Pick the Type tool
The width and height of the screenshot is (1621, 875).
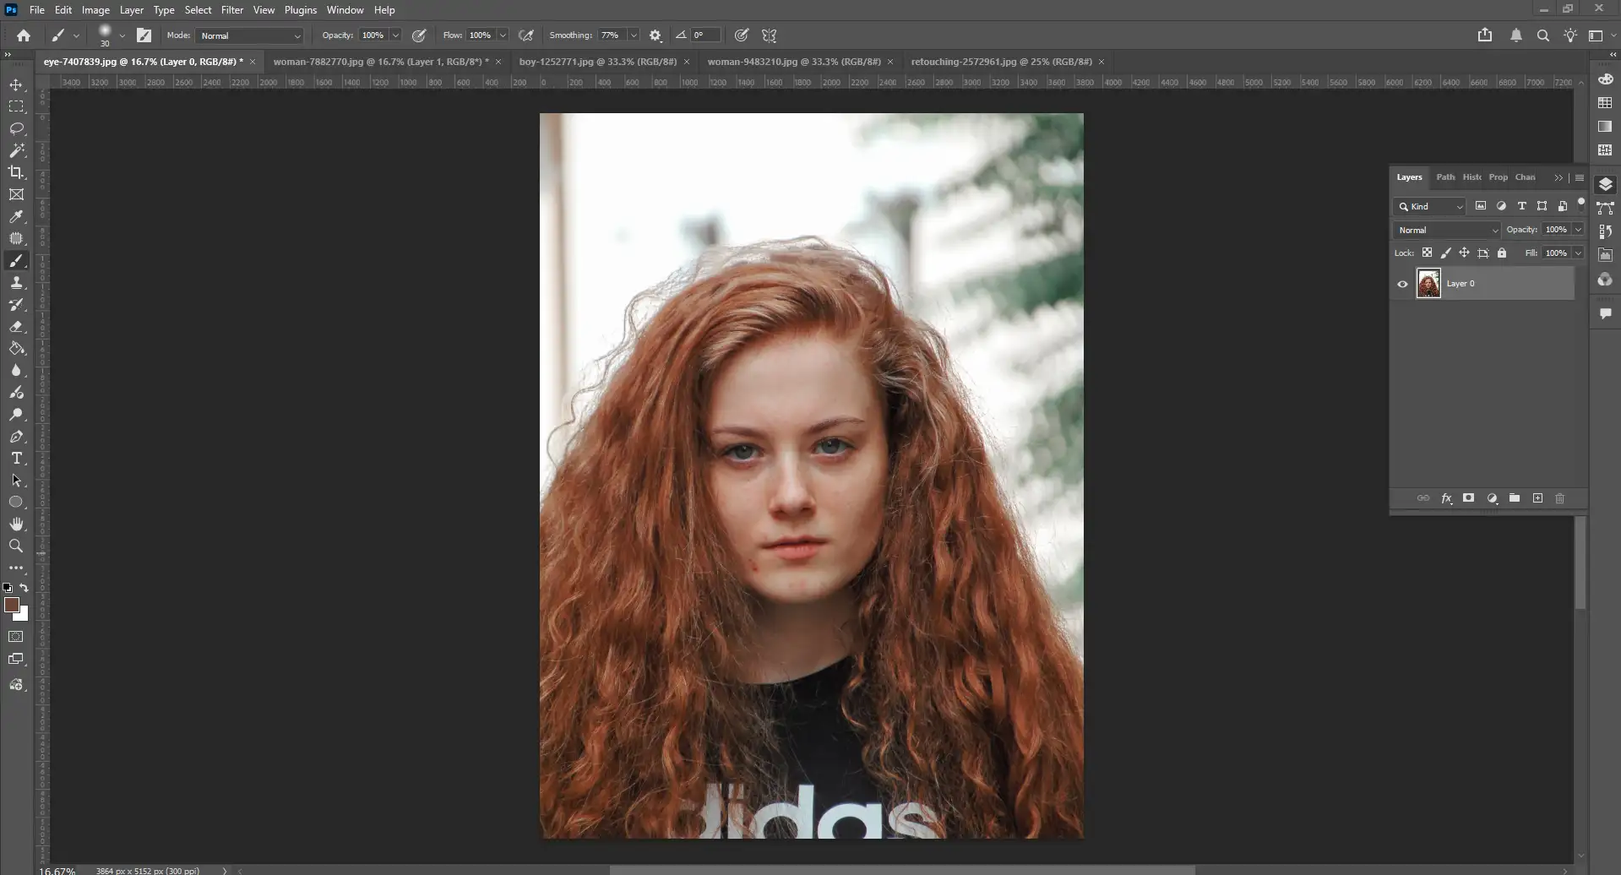pos(16,459)
